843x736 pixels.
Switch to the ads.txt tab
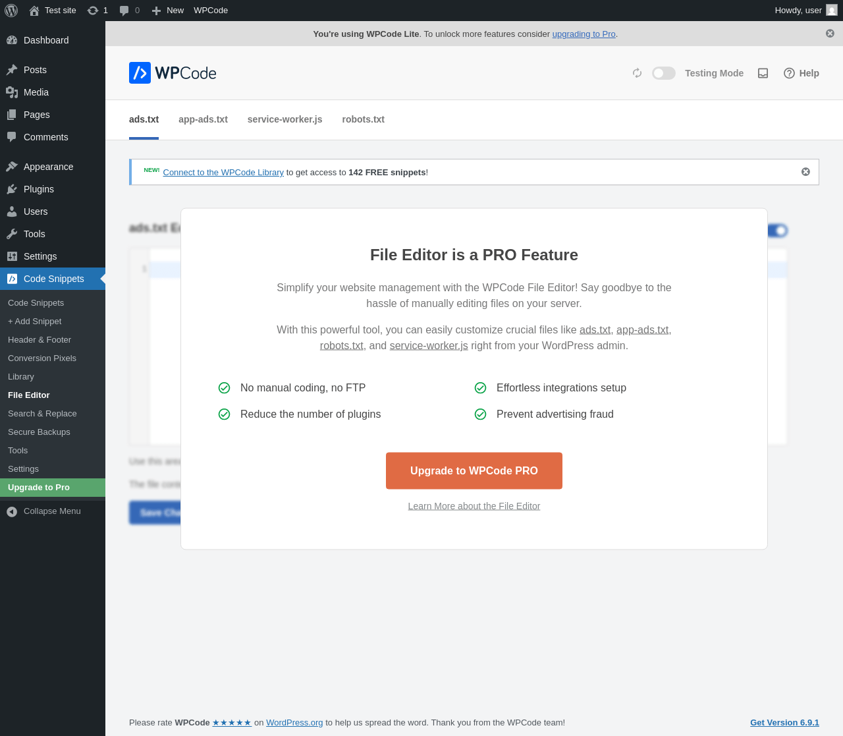tap(144, 119)
